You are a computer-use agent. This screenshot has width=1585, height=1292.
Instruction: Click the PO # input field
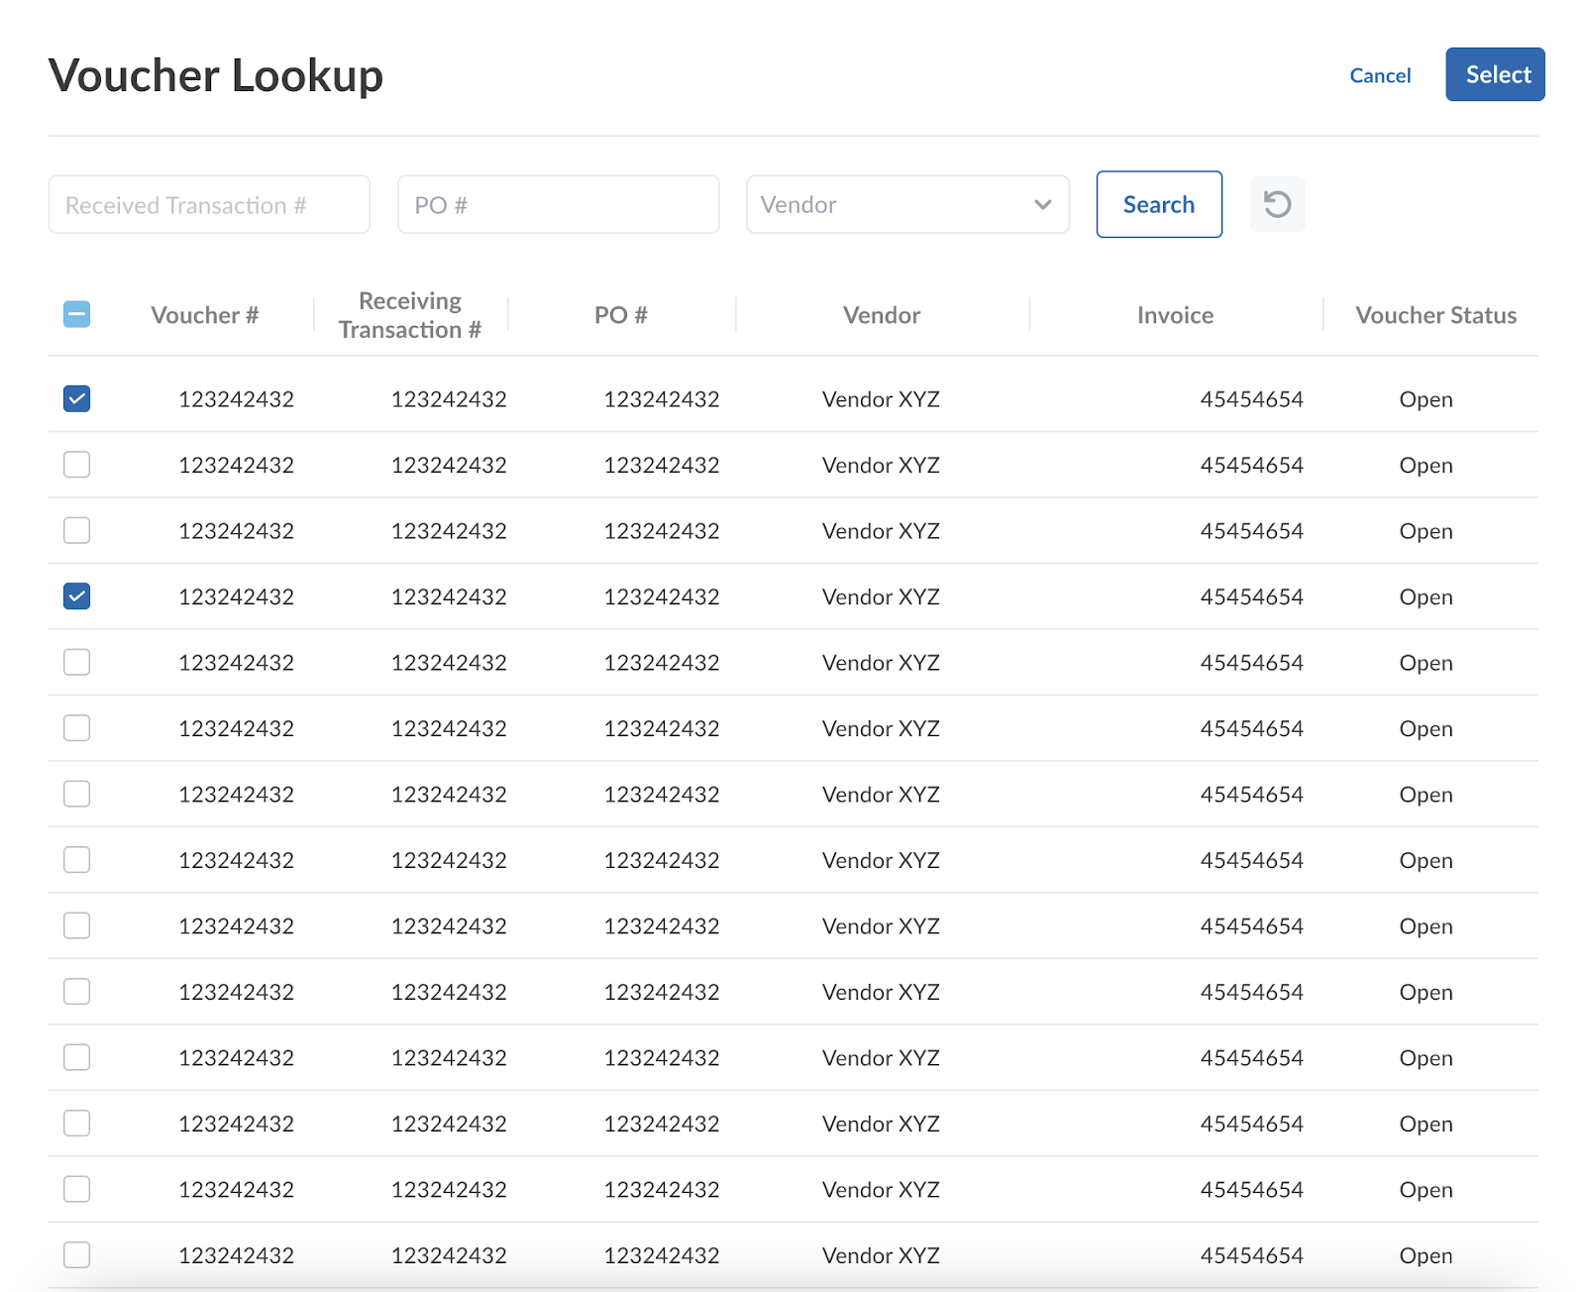pos(558,204)
